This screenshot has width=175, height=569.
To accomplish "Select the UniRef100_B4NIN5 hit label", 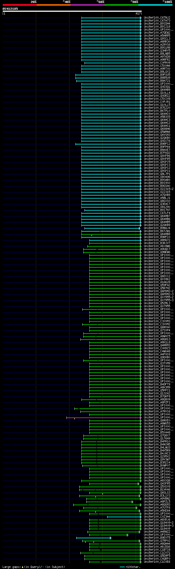I will (x=157, y=445).
